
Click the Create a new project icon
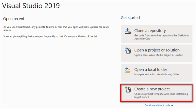tap(128, 89)
